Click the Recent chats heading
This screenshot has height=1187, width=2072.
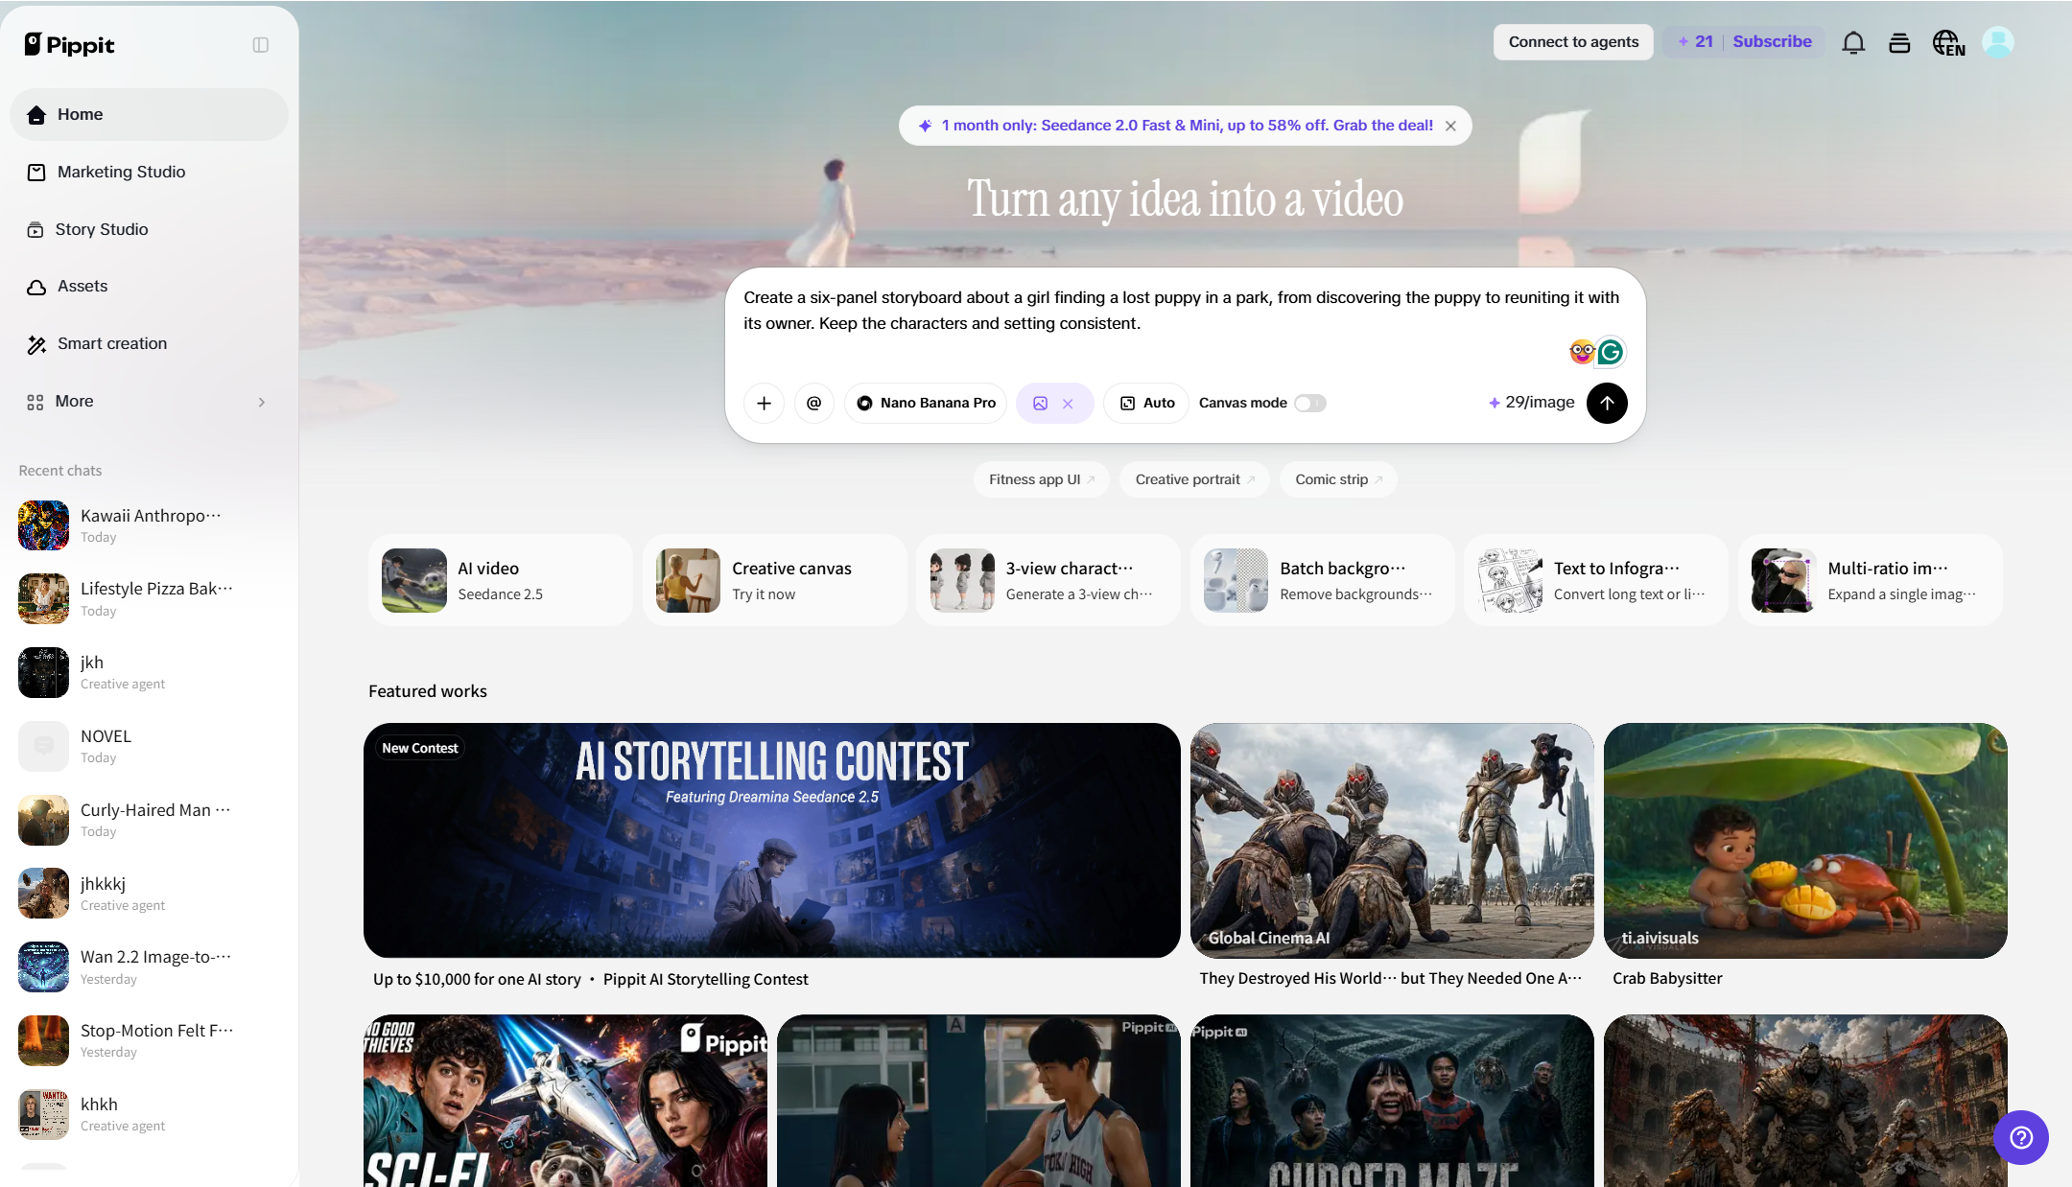pos(60,471)
